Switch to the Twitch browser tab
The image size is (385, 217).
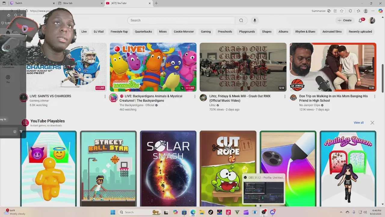(32, 3)
